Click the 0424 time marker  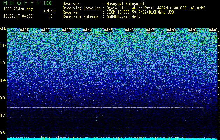pos(87,30)
